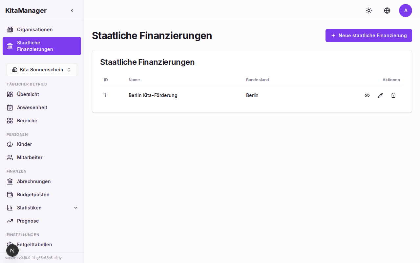The height and width of the screenshot is (263, 420).
Task: Open the Prognose page
Action: (28, 221)
